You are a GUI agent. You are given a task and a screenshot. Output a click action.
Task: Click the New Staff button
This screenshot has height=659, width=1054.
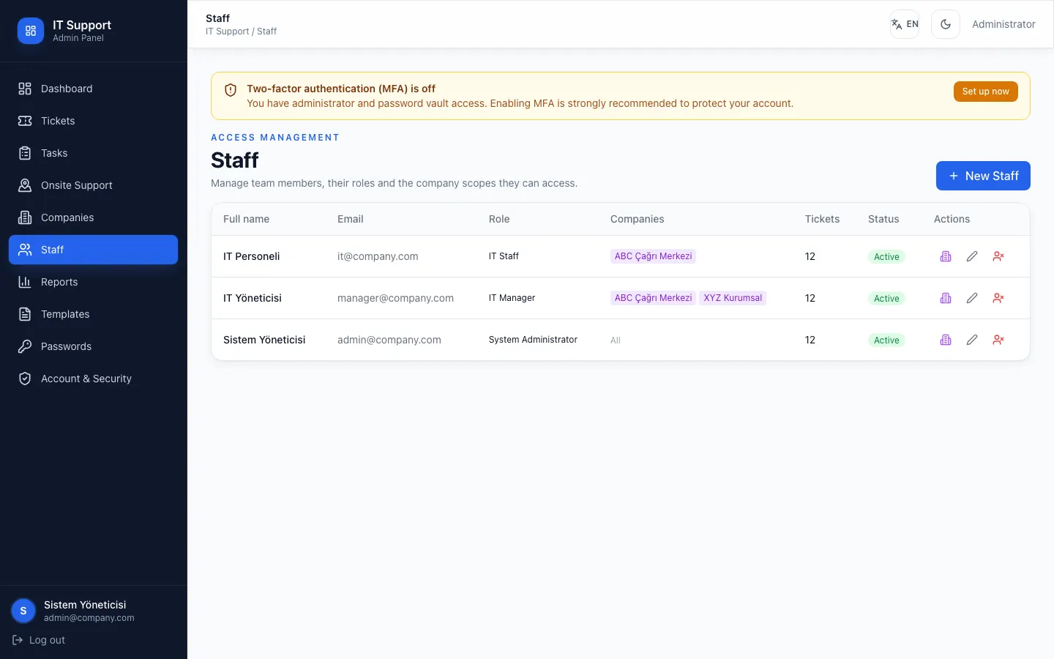coord(983,176)
